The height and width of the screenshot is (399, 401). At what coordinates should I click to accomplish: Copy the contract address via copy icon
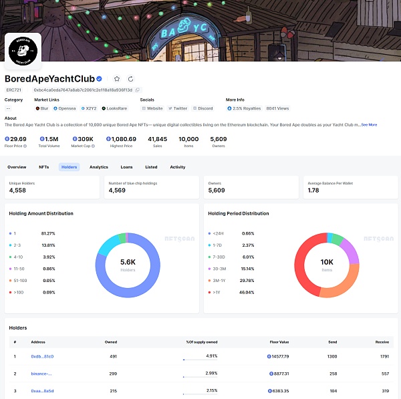[137, 90]
